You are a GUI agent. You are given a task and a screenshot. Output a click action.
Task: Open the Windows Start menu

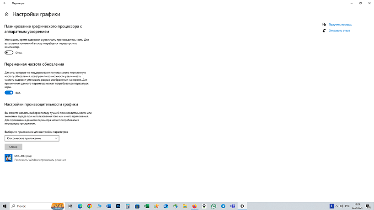tap(5, 206)
